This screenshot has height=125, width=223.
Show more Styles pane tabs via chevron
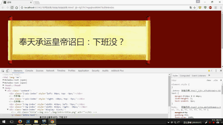(209, 76)
